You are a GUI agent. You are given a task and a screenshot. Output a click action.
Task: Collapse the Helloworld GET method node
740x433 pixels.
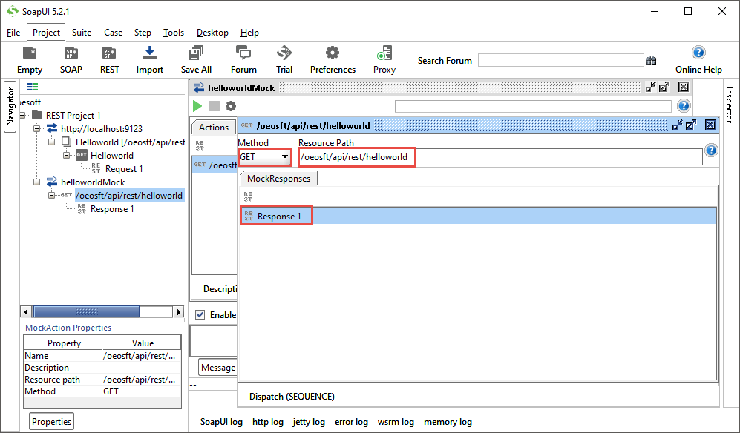click(x=67, y=155)
